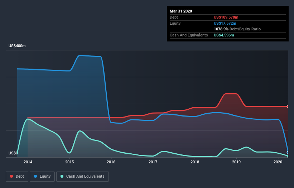Select the blue Equity endpoint marker
Screen dimensions: 294x188
288,153
